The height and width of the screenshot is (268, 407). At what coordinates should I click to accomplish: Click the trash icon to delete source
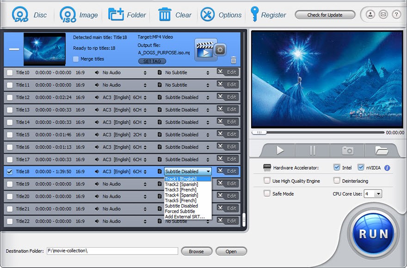(x=234, y=60)
